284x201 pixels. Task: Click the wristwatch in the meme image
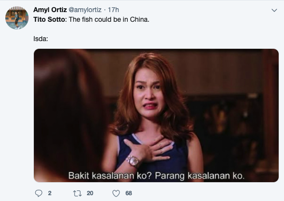pos(133,161)
